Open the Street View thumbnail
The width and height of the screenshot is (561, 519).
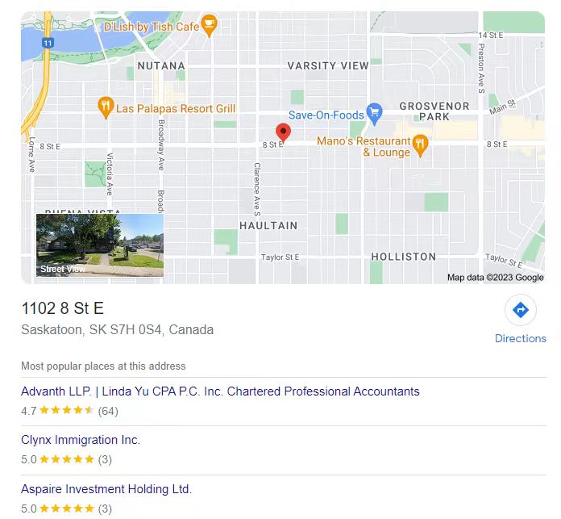tap(100, 245)
